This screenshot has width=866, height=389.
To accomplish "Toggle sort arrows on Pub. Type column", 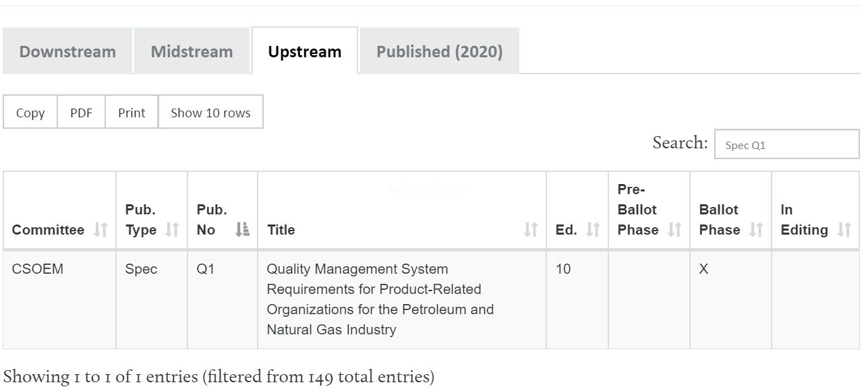I will click(x=173, y=230).
